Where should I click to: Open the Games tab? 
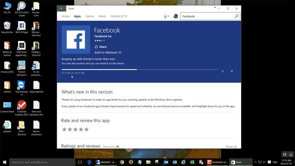pyautogui.click(x=89, y=16)
